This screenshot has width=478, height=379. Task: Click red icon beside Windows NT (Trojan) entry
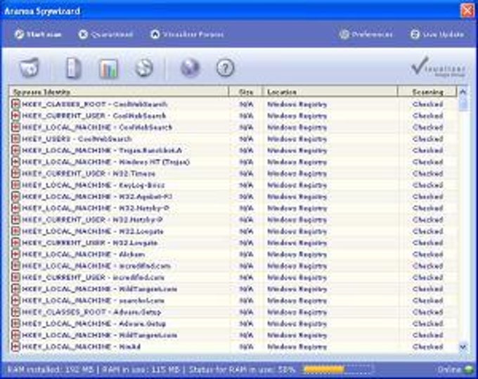tap(15, 162)
